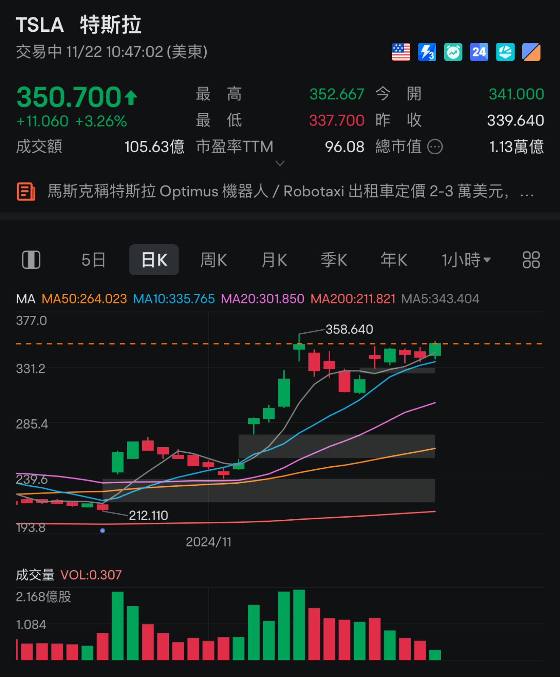
Task: Tap previous close value 339.640
Action: coord(515,120)
